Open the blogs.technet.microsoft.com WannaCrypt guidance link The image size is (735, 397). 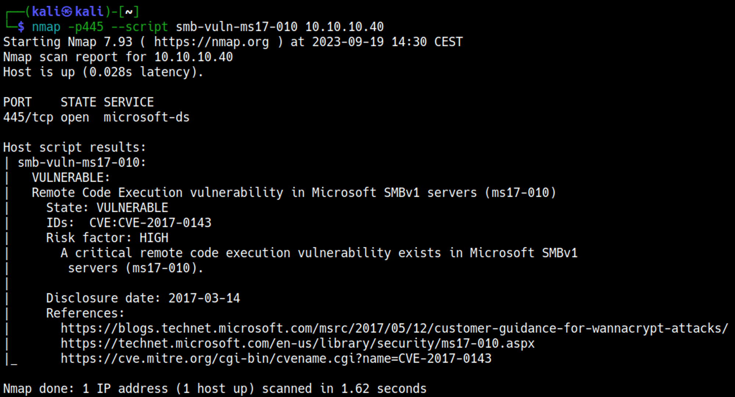tap(394, 328)
